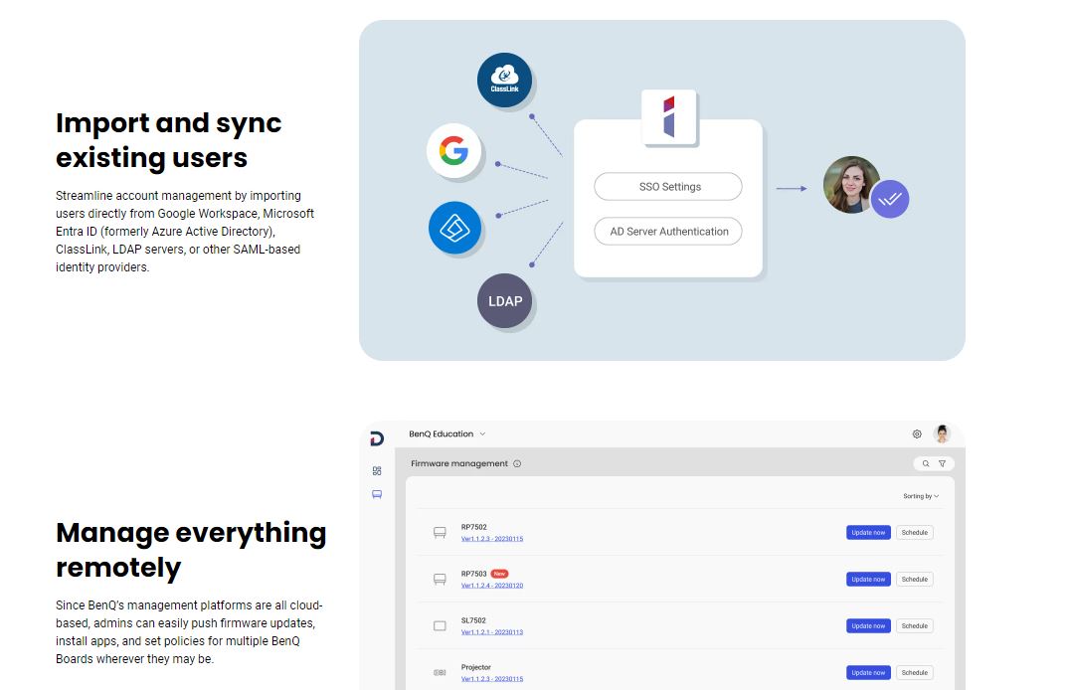Click Schedule for Projector
This screenshot has width=1069, height=690.
coord(914,673)
